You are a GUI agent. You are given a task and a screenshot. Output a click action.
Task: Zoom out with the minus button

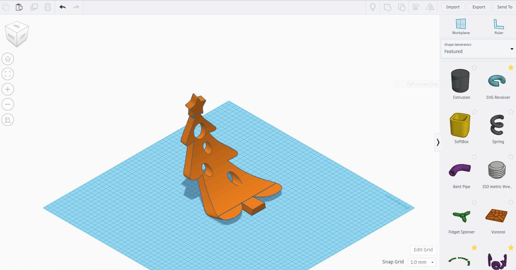[8, 104]
